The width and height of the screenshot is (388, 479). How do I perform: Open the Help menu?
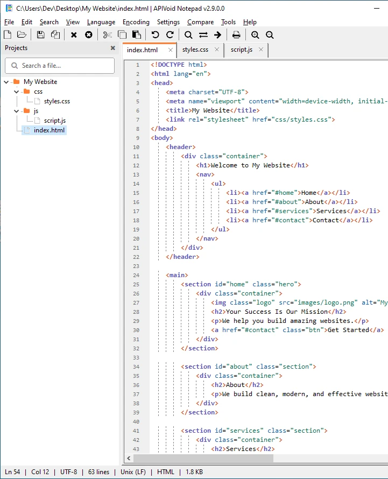coord(250,22)
